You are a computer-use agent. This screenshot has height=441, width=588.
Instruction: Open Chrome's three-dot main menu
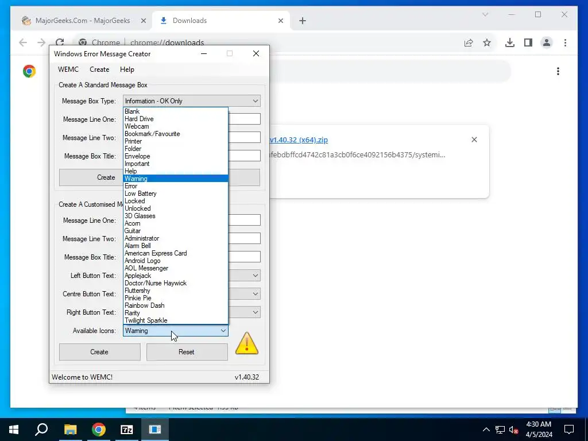565,42
